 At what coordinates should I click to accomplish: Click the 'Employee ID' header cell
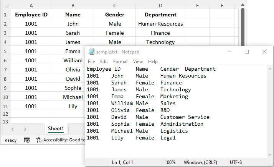click(x=31, y=15)
